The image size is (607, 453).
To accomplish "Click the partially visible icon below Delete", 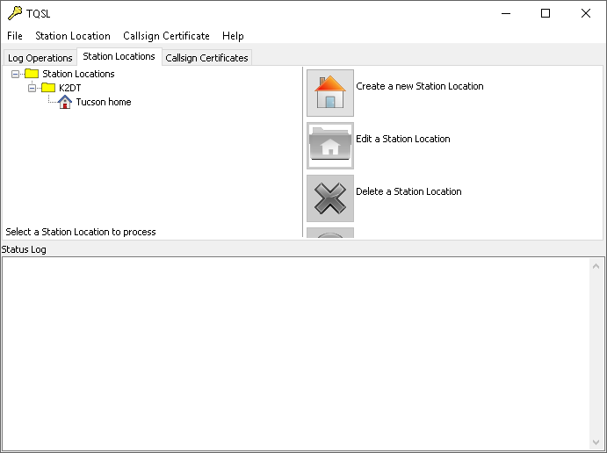I will click(330, 233).
